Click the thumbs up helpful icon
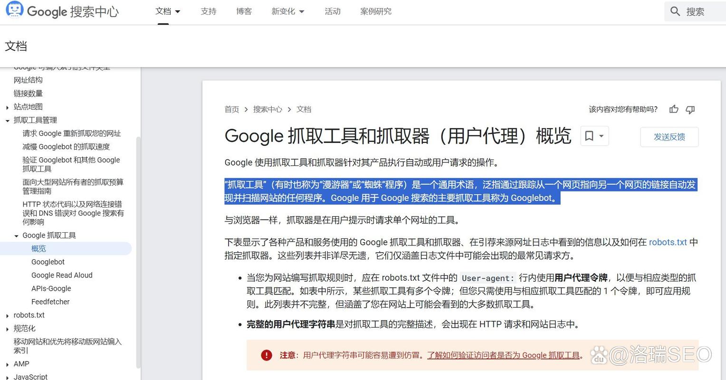726x380 pixels. pos(674,109)
